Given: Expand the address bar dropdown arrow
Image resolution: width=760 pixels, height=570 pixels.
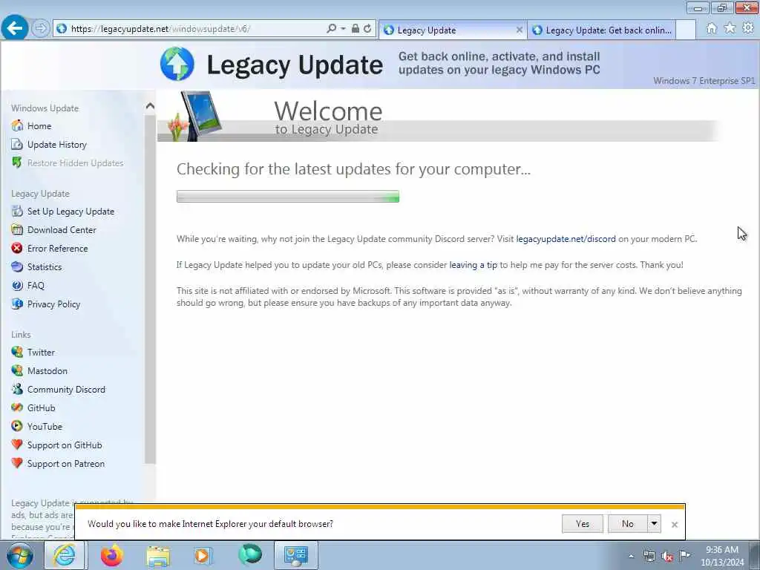Looking at the screenshot, I should click(x=343, y=29).
